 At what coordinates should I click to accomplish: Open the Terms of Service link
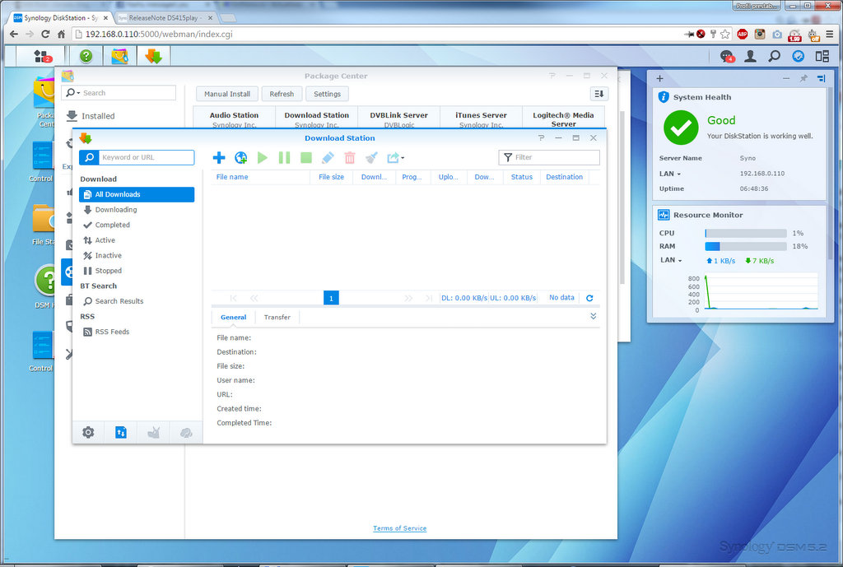[399, 528]
